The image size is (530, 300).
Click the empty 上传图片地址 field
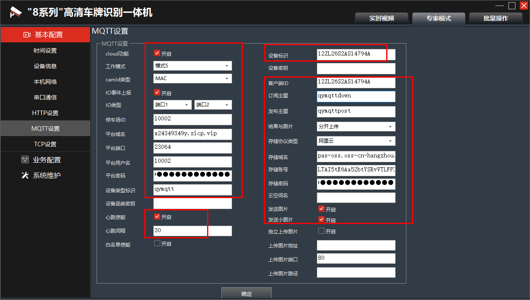tap(356, 245)
